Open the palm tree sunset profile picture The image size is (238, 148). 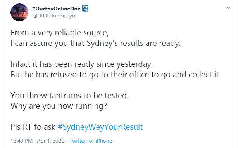pyautogui.click(x=19, y=12)
